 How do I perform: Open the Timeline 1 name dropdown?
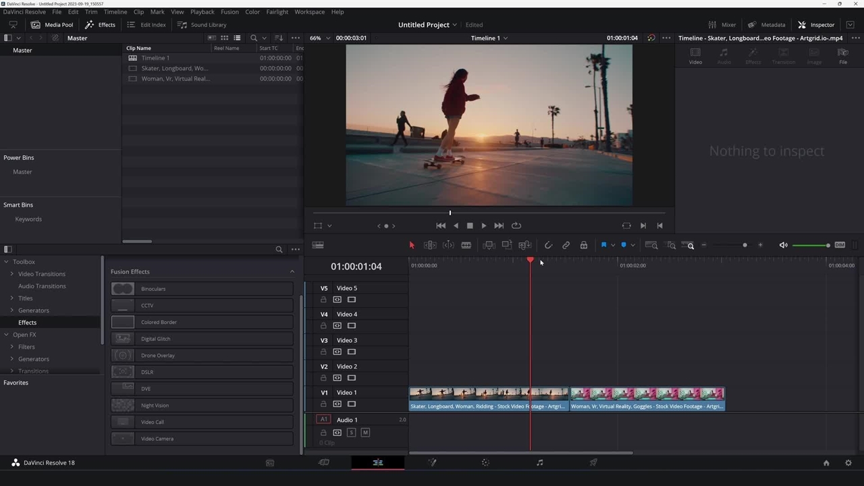[489, 38]
